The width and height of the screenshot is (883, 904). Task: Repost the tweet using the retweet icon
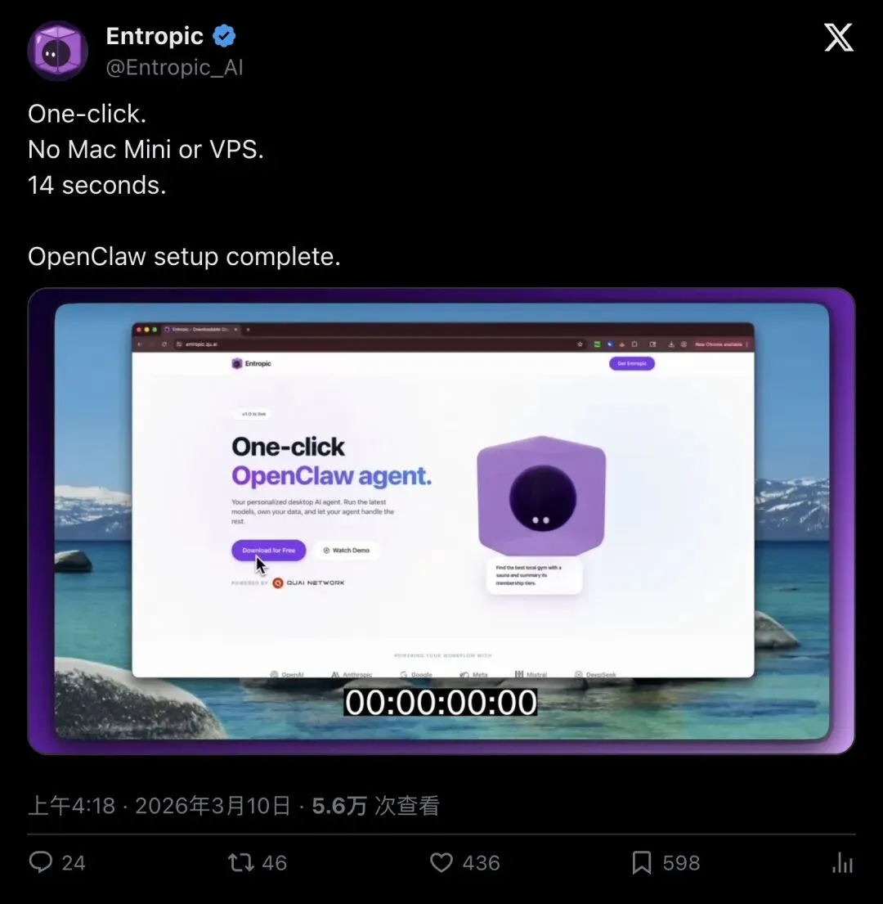coord(240,862)
